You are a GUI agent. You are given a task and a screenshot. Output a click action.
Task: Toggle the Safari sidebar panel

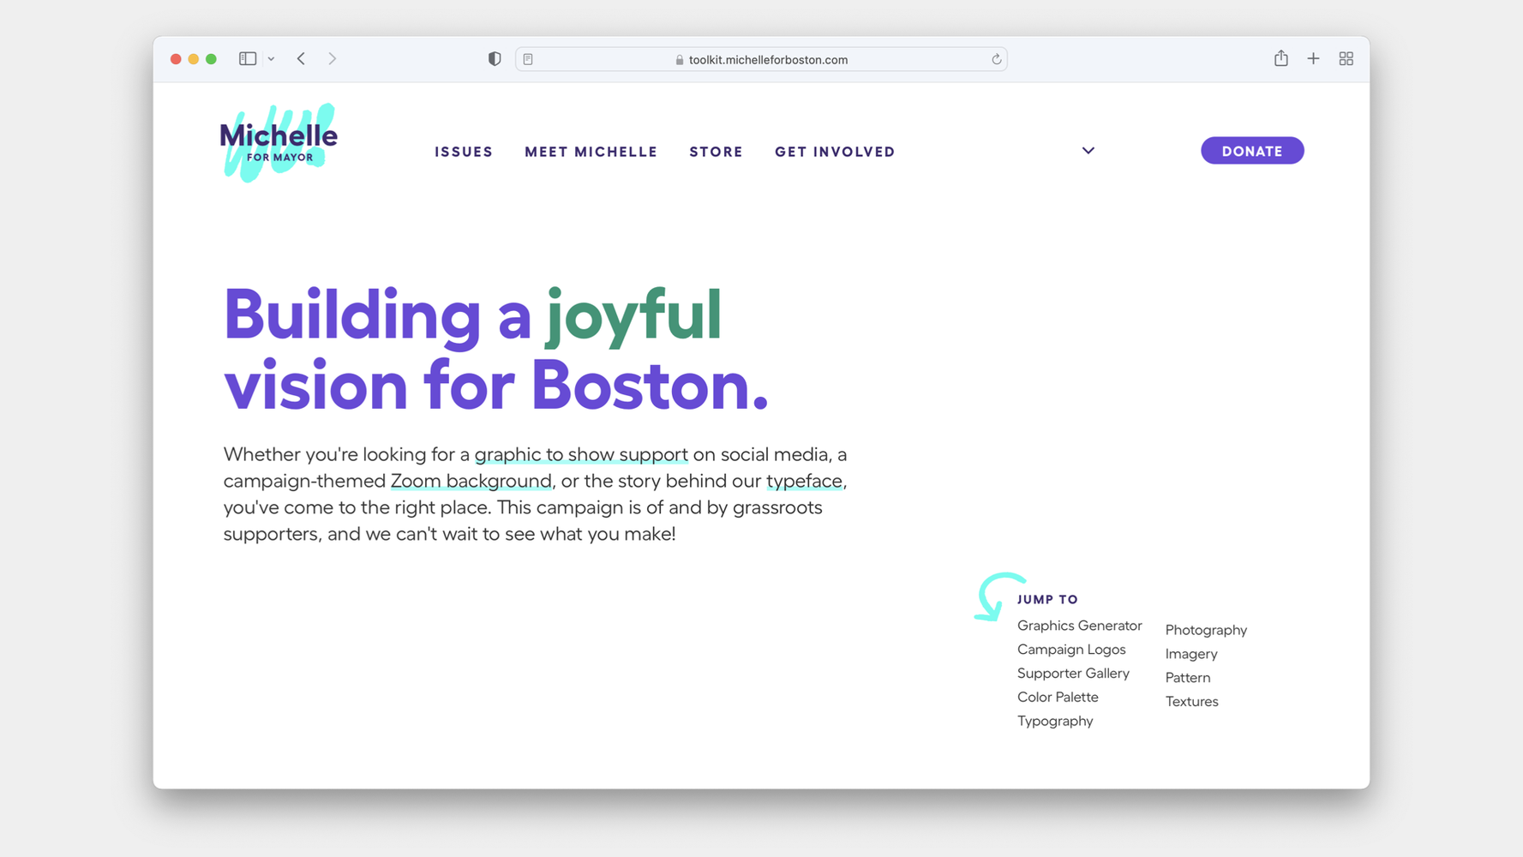point(248,59)
